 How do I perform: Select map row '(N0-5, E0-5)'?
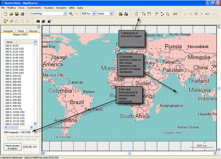tap(12, 46)
